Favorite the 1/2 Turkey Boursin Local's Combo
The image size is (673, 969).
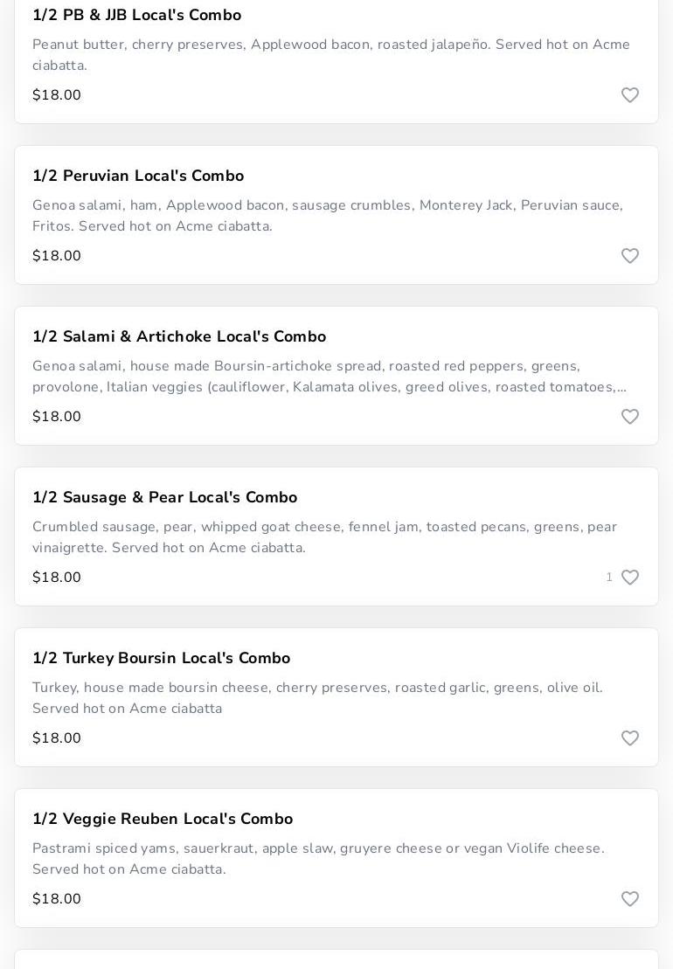point(629,738)
